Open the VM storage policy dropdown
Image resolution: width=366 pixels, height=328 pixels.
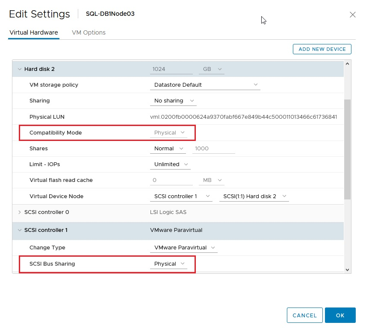coord(205,85)
